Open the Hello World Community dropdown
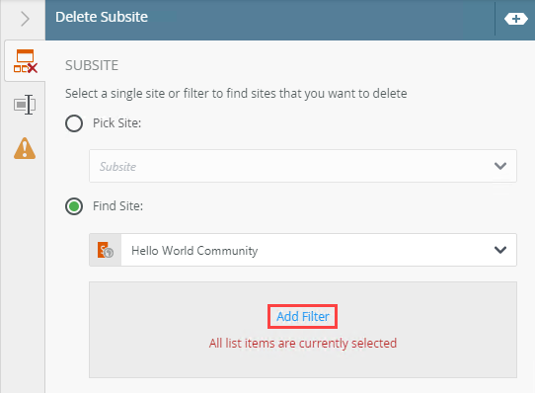 tap(303, 250)
